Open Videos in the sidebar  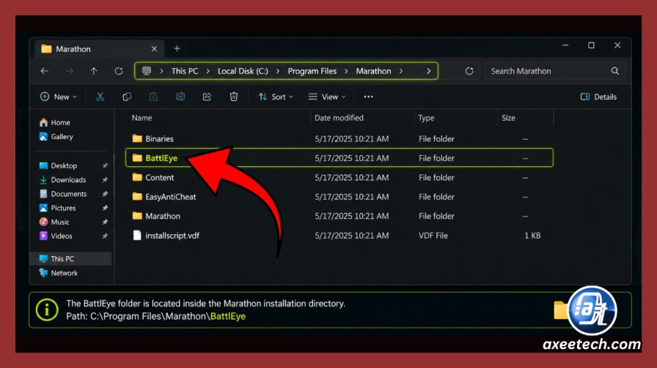click(56, 236)
